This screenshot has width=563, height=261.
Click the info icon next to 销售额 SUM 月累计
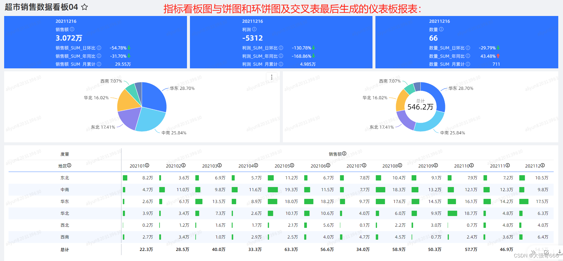click(99, 64)
